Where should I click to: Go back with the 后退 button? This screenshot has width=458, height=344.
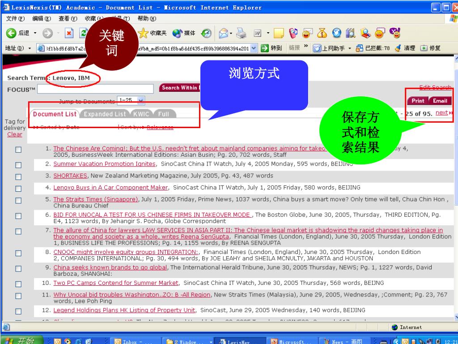tap(18, 33)
